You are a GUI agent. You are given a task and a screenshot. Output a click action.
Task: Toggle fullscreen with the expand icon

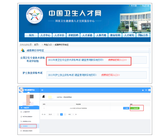click(146, 90)
